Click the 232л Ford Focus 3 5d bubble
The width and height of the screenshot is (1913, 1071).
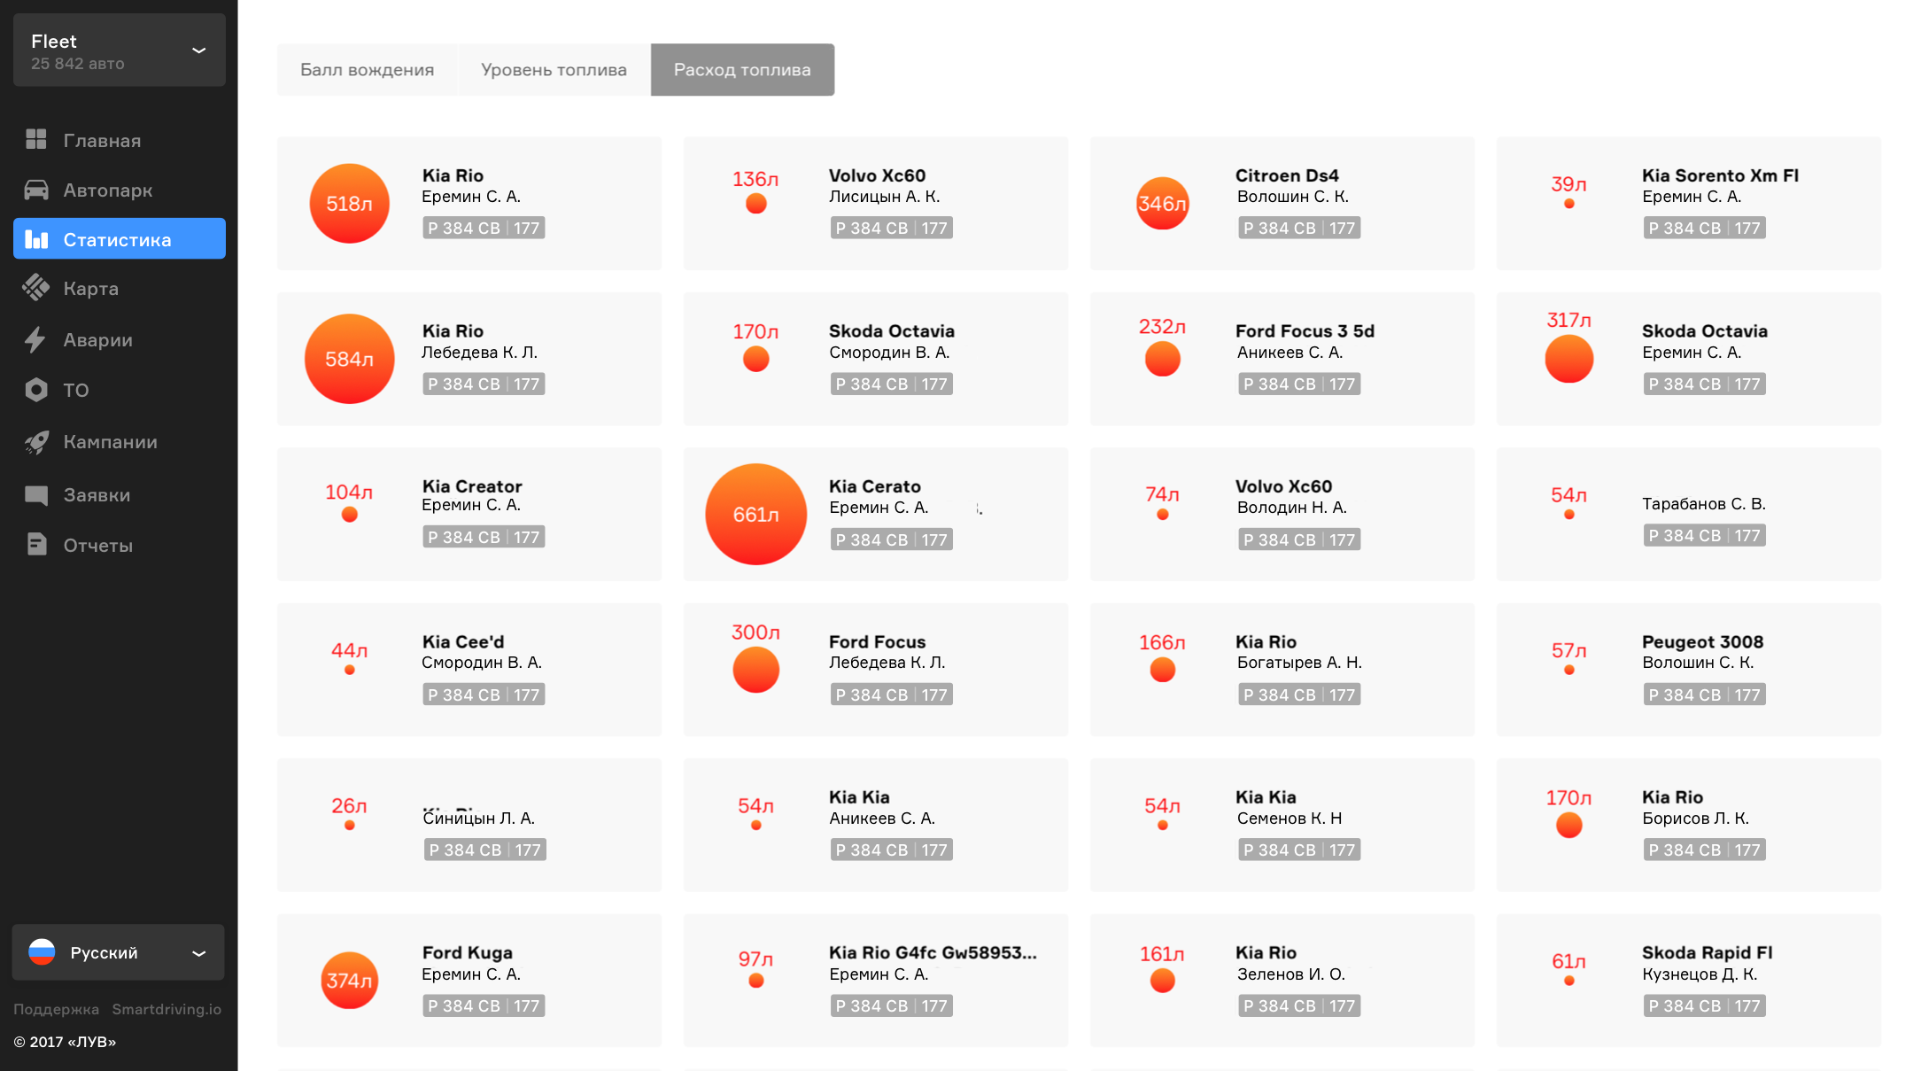(1162, 359)
